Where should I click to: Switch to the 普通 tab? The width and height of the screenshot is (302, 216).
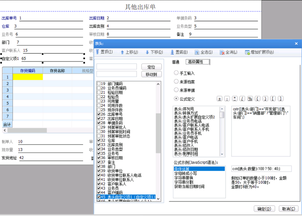[x=176, y=62]
